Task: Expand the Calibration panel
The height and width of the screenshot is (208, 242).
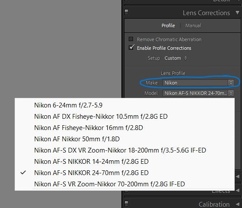Action: pos(238,205)
